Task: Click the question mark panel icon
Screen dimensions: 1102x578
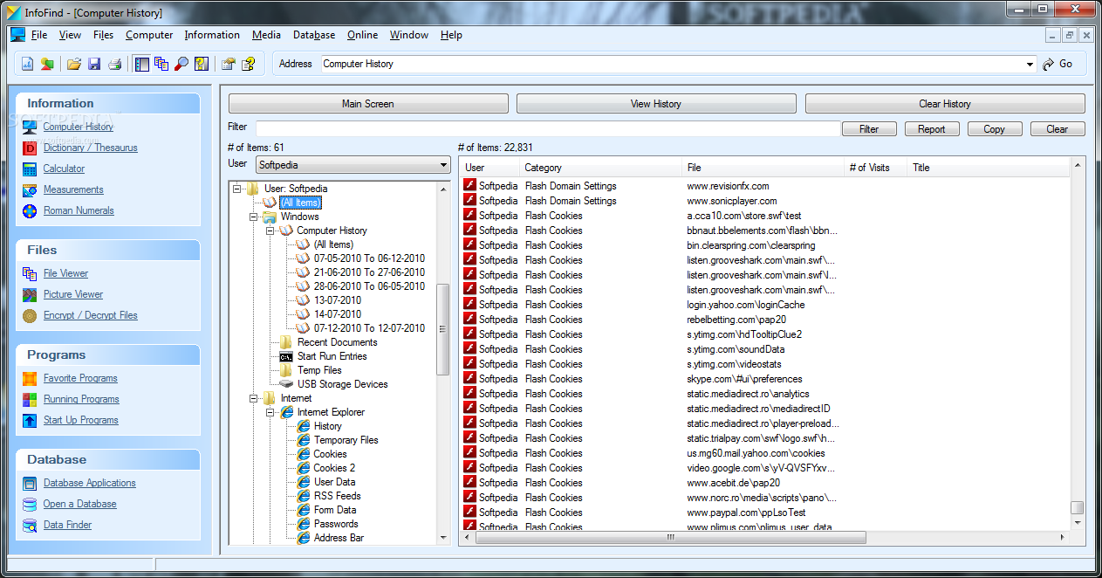Action: [202, 64]
